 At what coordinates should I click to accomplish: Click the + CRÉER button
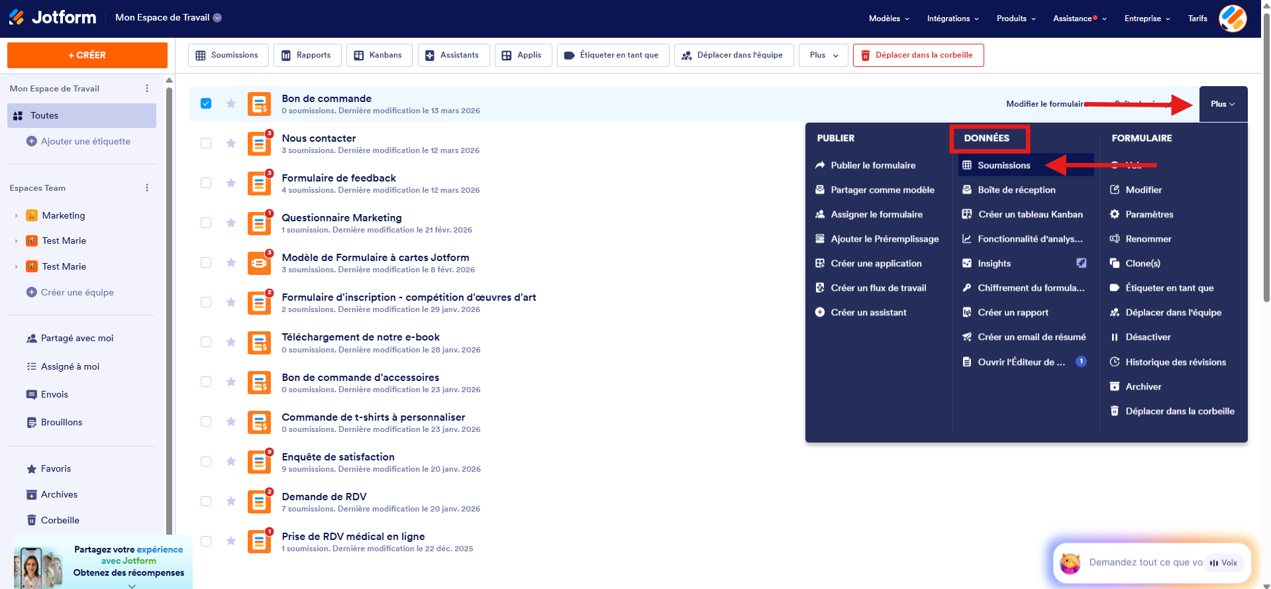pyautogui.click(x=87, y=55)
